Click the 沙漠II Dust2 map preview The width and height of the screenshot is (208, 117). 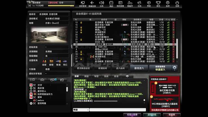[49, 35]
